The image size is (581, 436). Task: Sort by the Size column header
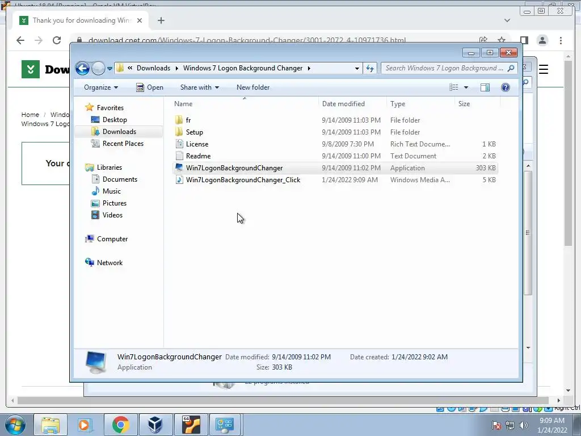click(x=477, y=104)
